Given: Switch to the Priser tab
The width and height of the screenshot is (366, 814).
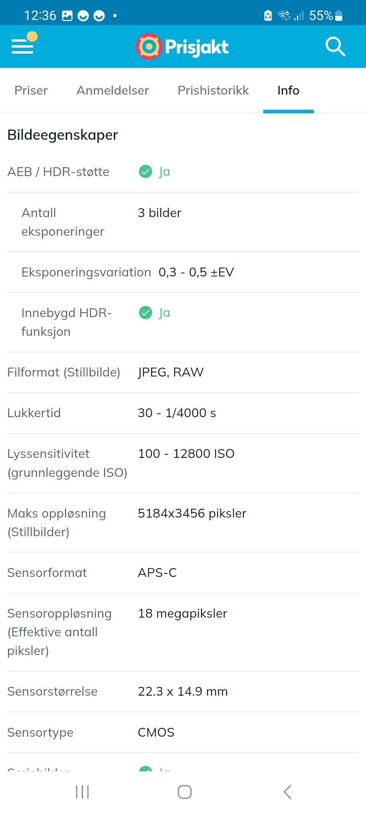Looking at the screenshot, I should point(31,90).
